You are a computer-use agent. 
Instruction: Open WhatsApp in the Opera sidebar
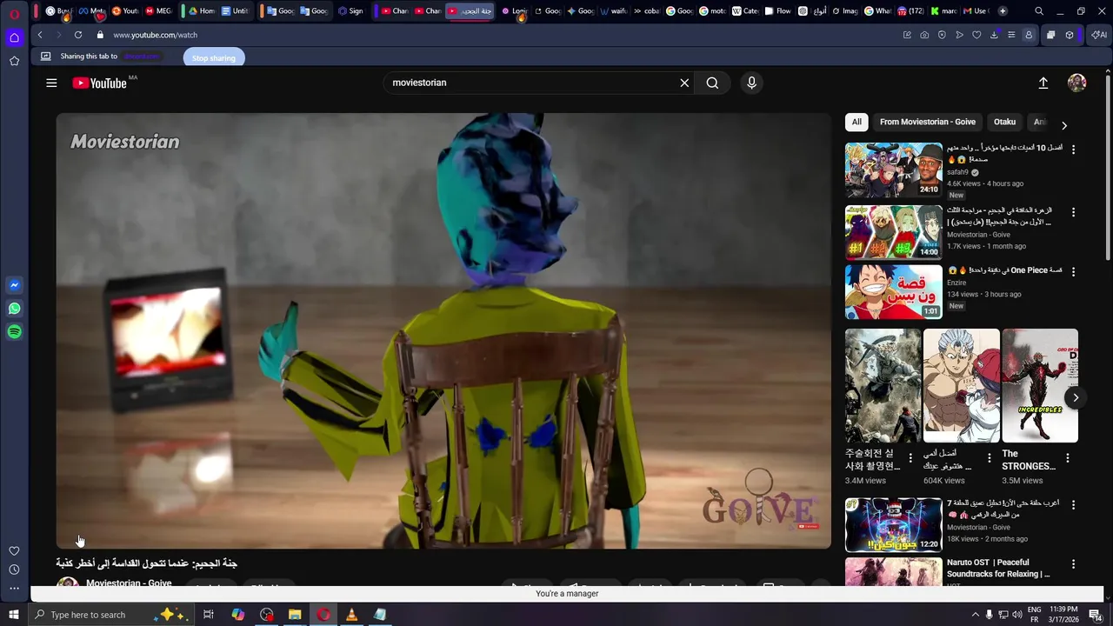click(14, 309)
